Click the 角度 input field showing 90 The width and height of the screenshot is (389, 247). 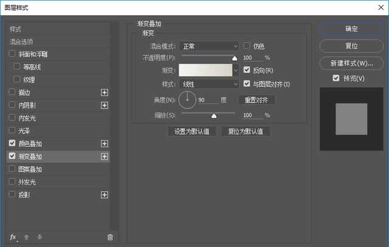point(207,100)
